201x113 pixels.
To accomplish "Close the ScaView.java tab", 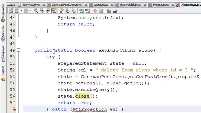I will 44,5.
